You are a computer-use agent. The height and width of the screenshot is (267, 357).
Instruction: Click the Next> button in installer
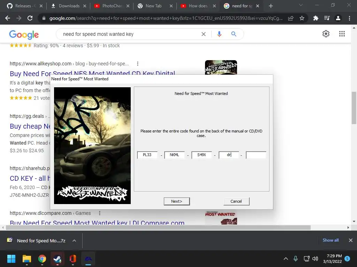[177, 201]
